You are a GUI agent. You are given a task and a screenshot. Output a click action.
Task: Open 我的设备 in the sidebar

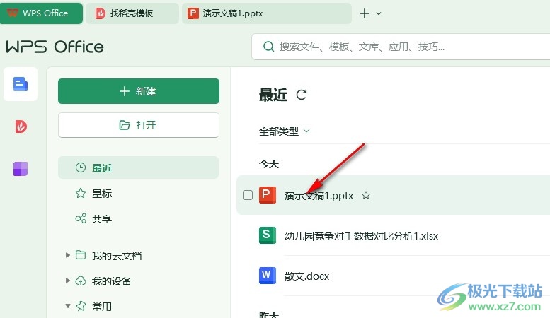click(112, 281)
